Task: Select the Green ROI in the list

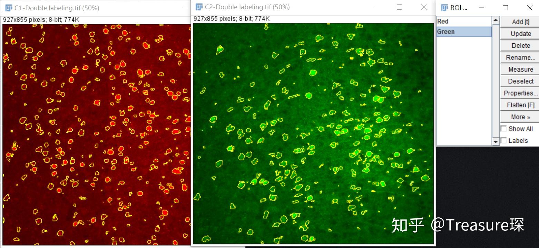Action: coord(464,32)
